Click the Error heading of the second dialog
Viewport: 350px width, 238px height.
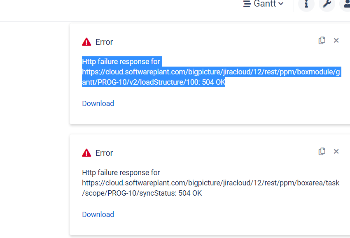pos(104,153)
